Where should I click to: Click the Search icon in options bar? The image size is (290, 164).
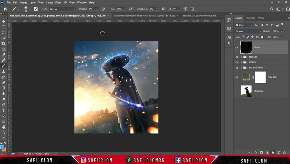click(272, 9)
